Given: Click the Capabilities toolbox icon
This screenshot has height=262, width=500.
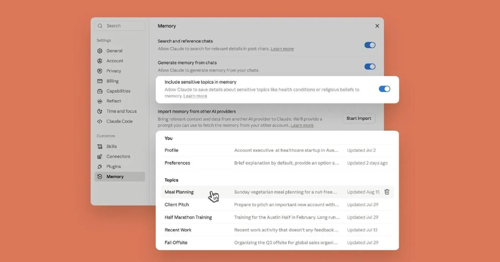Looking at the screenshot, I should coord(100,91).
